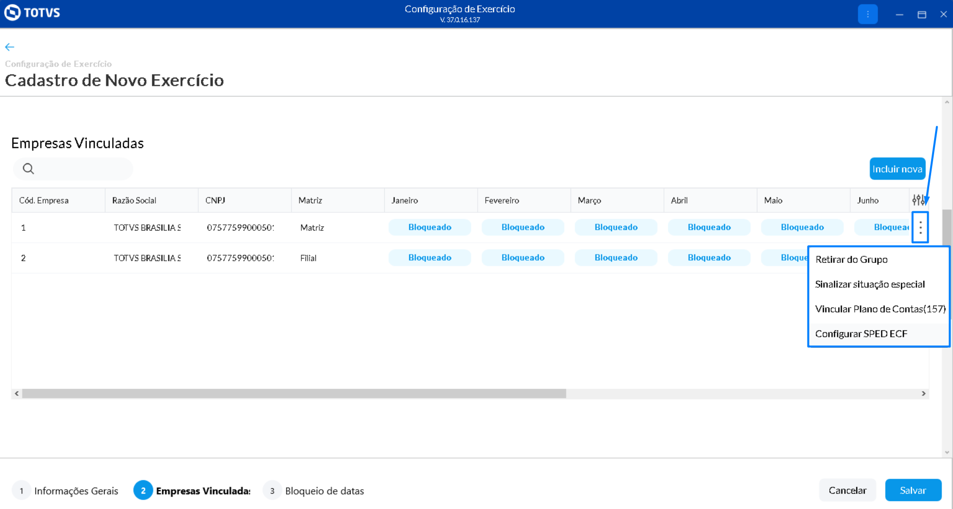Toggle Fevereiro Bloqueado for company 2
The image size is (953, 509).
(523, 257)
